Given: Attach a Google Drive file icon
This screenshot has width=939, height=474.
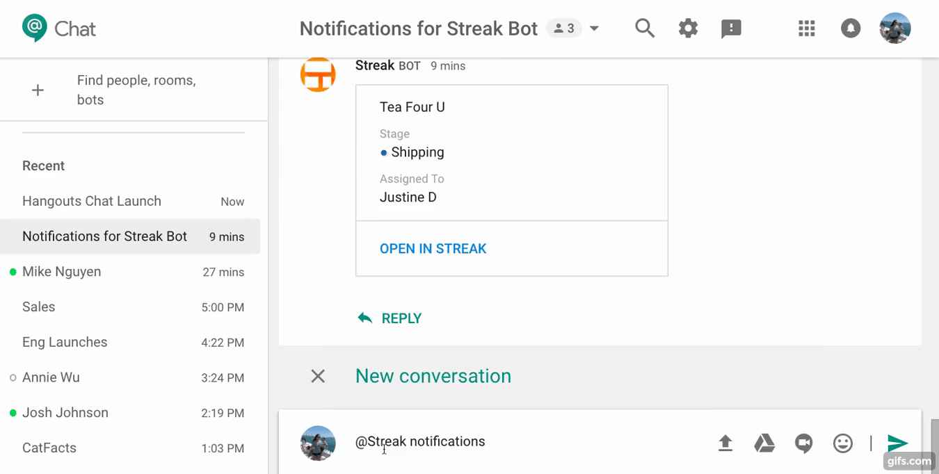Looking at the screenshot, I should pos(764,443).
